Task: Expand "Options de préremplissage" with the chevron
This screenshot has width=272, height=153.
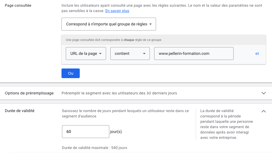Action: point(263,93)
